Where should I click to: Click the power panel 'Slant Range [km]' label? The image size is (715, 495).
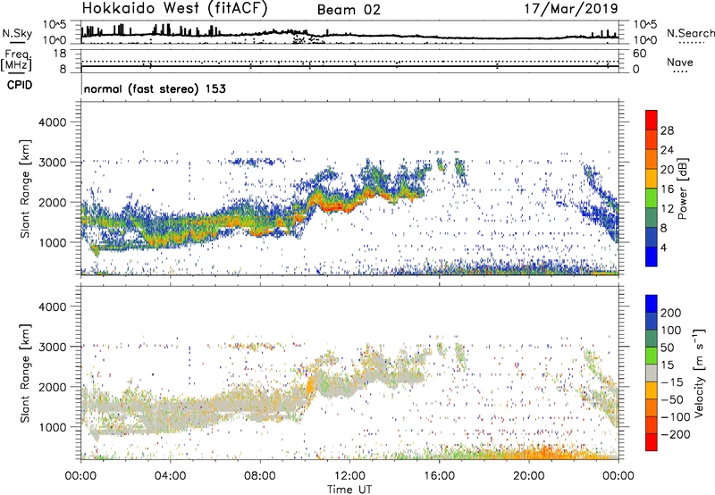pyautogui.click(x=25, y=189)
